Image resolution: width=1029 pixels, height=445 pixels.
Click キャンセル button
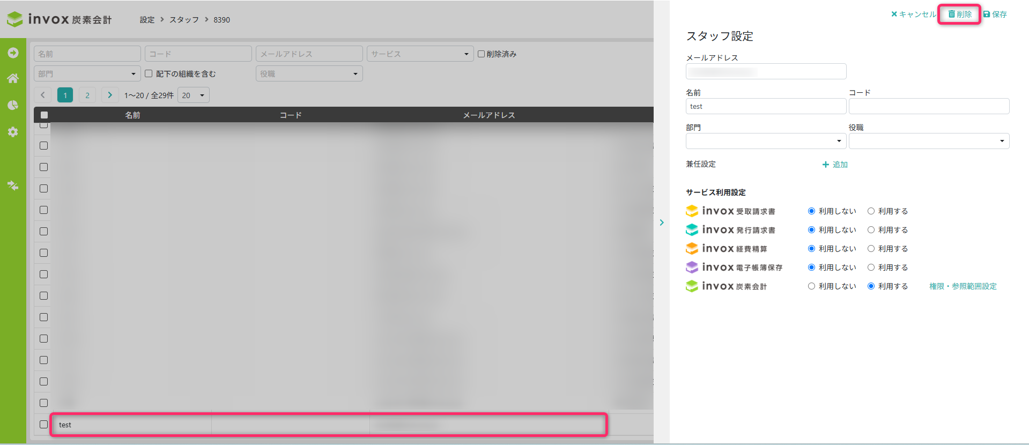913,14
